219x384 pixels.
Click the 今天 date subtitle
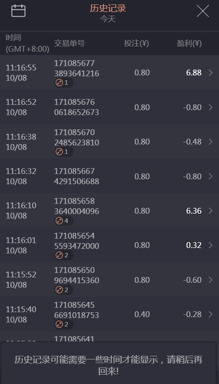(108, 19)
